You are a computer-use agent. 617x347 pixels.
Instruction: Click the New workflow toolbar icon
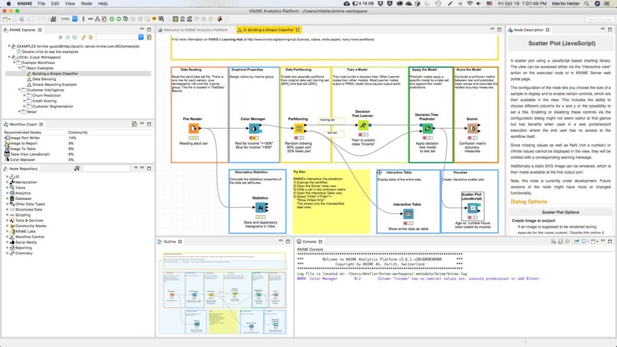[5, 19]
